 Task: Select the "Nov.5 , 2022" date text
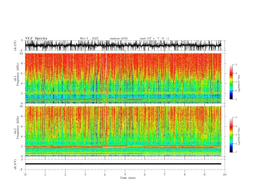pyautogui.click(x=89, y=38)
